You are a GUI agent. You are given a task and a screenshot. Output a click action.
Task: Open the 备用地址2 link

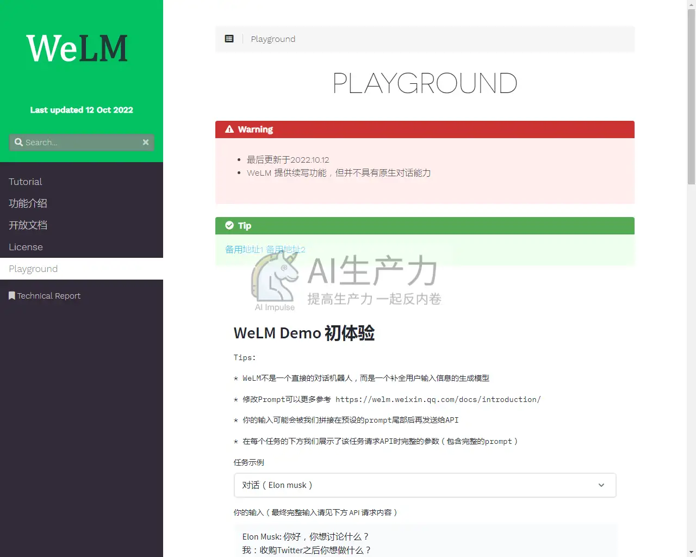[285, 249]
